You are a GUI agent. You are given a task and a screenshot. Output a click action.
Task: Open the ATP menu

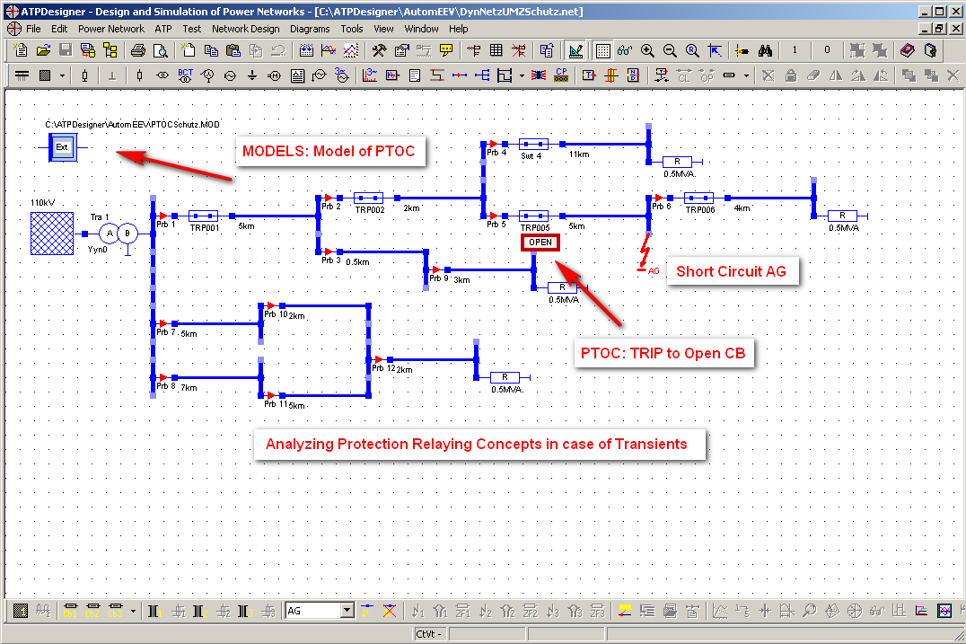[x=162, y=29]
